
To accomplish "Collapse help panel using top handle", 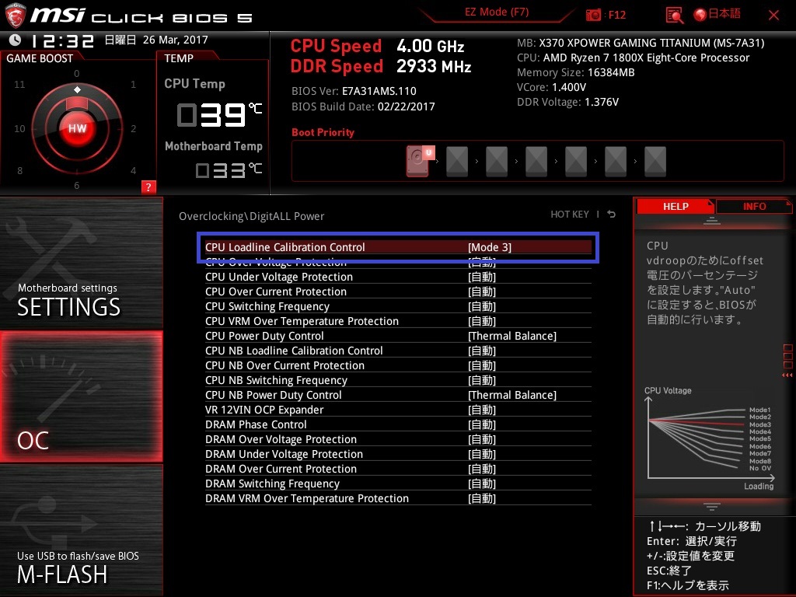I will [x=712, y=221].
